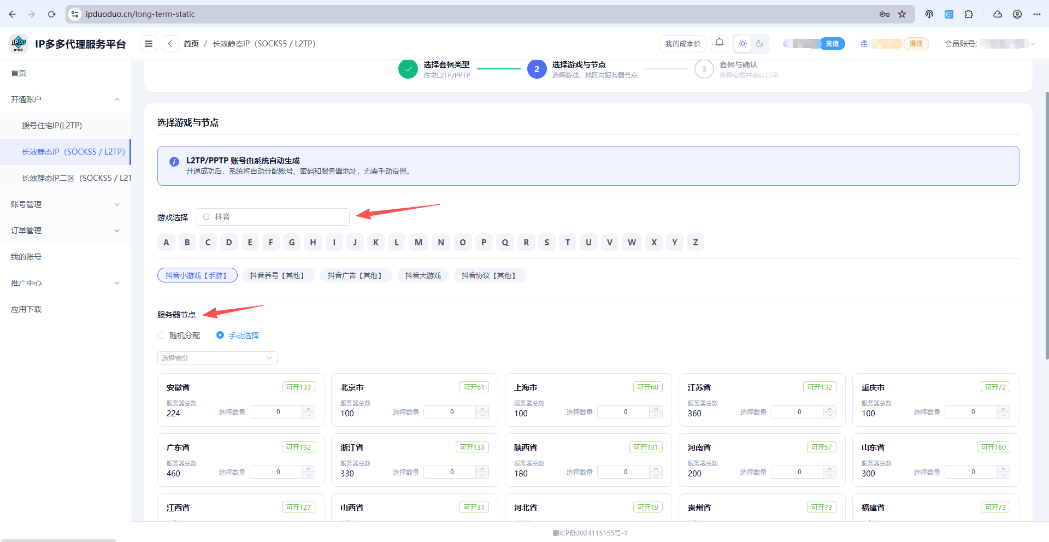
Task: Filter games by letter A
Action: click(166, 243)
